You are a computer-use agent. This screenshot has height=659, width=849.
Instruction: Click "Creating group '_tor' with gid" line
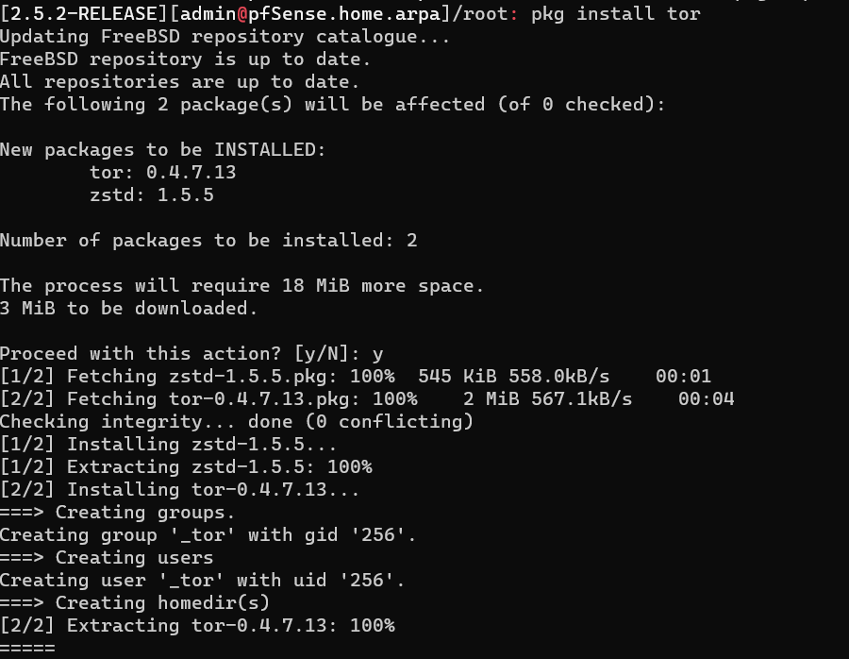click(208, 535)
